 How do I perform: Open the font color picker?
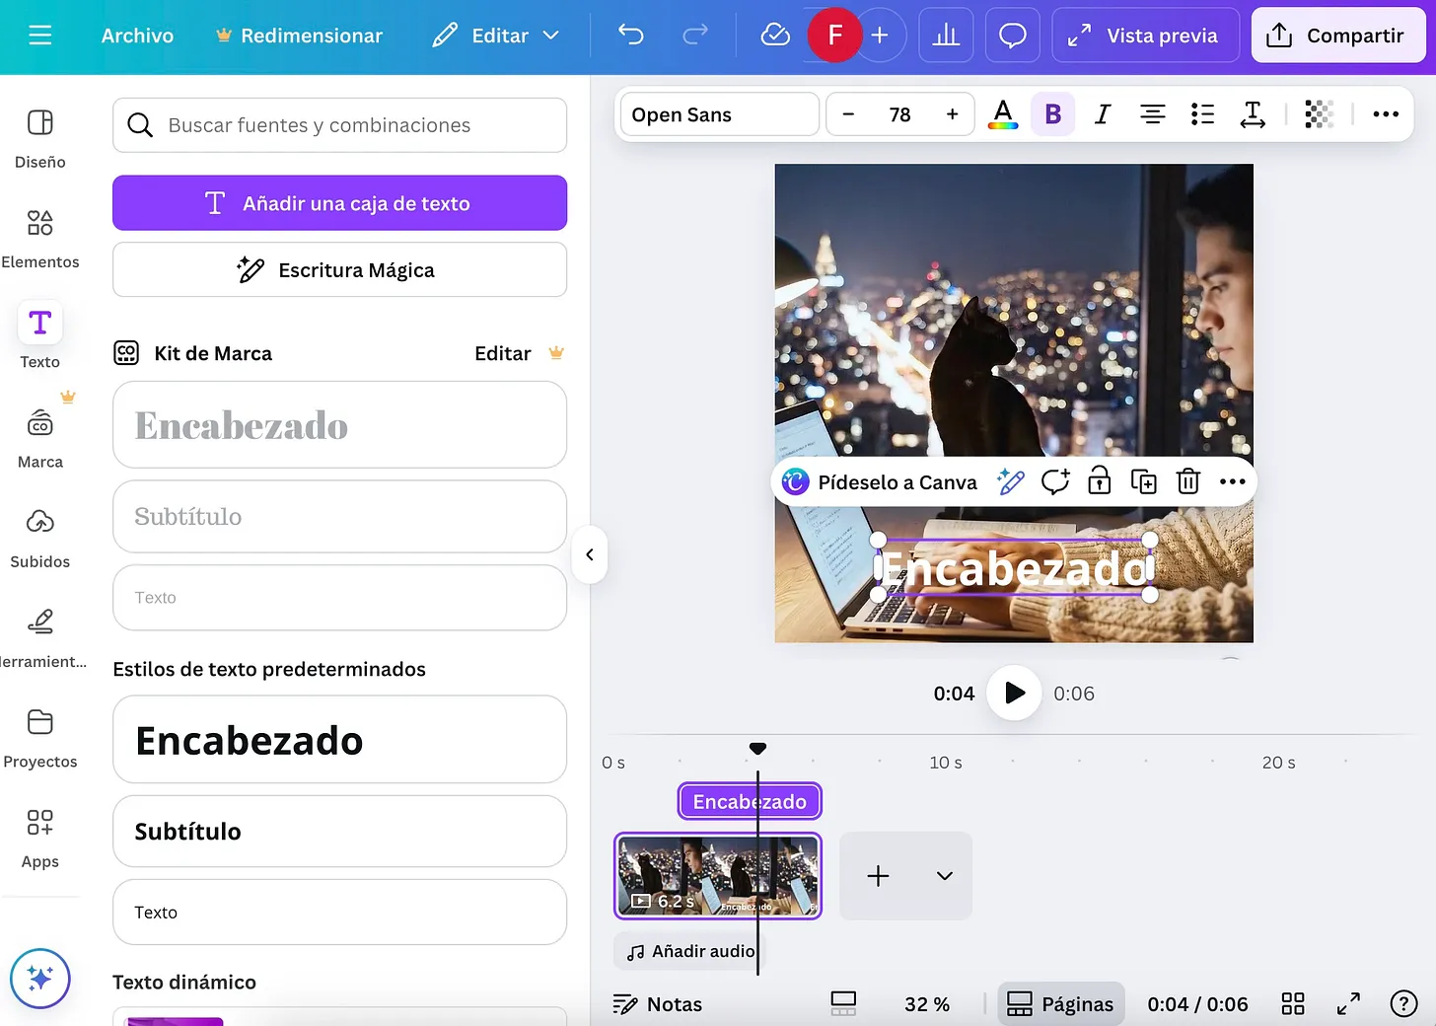point(1002,113)
